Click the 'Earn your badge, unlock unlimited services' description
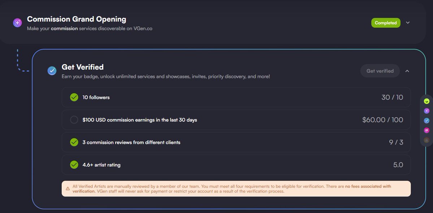The image size is (433, 213). coord(166,77)
